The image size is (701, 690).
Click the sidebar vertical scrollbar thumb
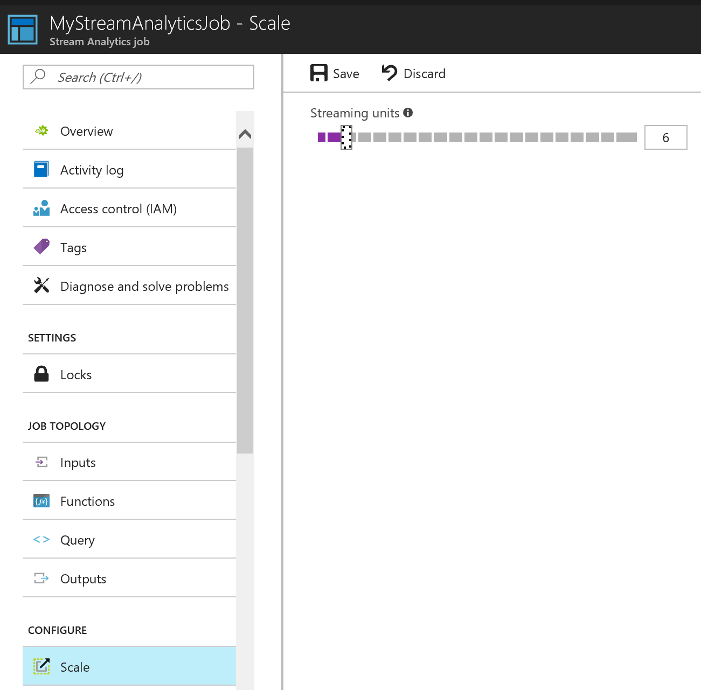(245, 300)
